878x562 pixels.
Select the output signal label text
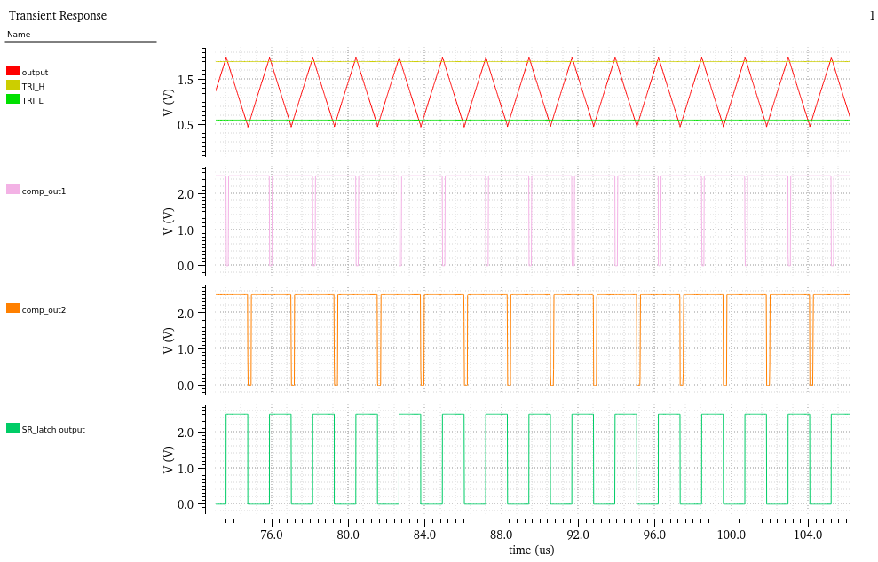(34, 72)
